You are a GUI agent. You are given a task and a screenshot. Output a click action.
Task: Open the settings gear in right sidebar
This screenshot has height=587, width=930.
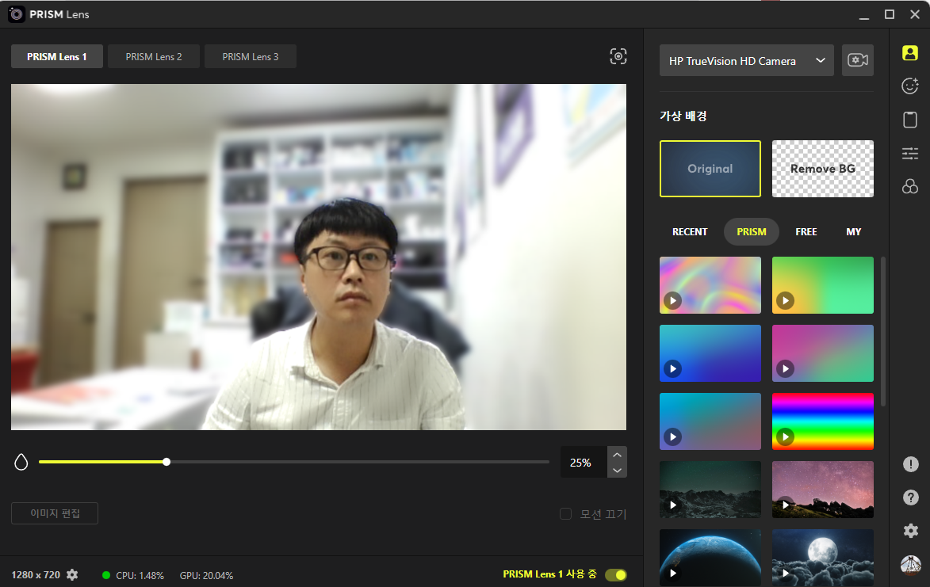(910, 530)
